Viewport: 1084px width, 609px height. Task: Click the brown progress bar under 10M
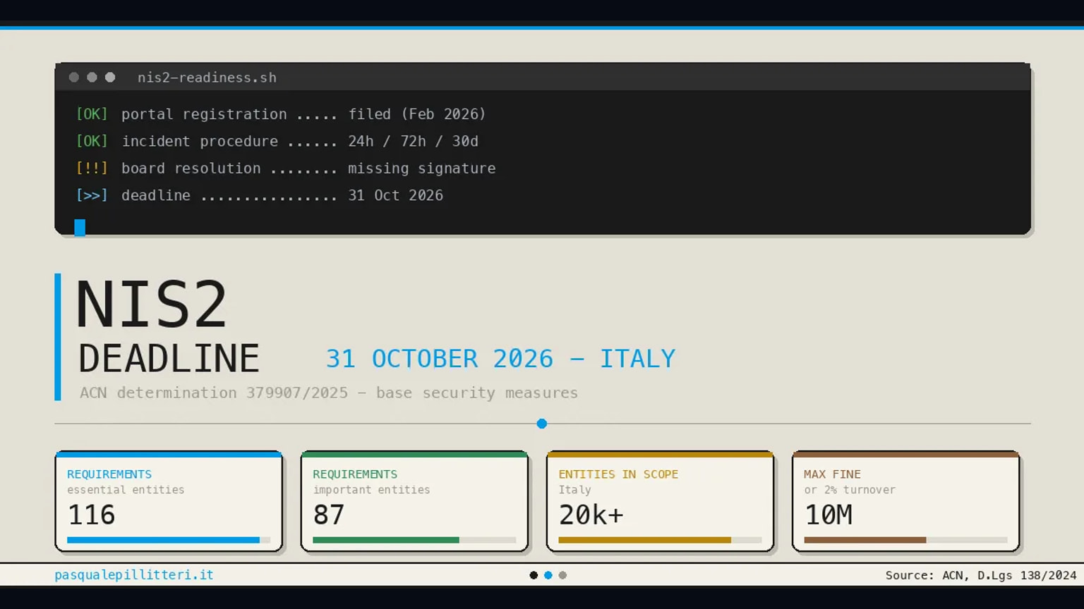tap(905, 540)
